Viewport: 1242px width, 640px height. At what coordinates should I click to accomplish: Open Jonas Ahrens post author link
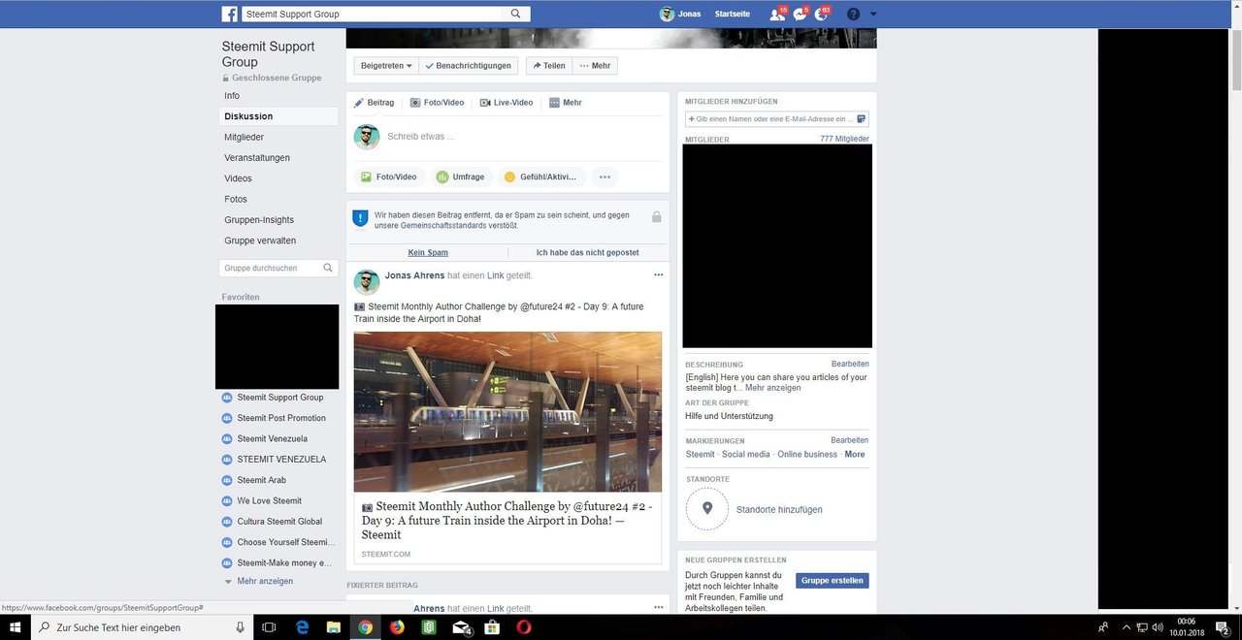click(x=415, y=276)
